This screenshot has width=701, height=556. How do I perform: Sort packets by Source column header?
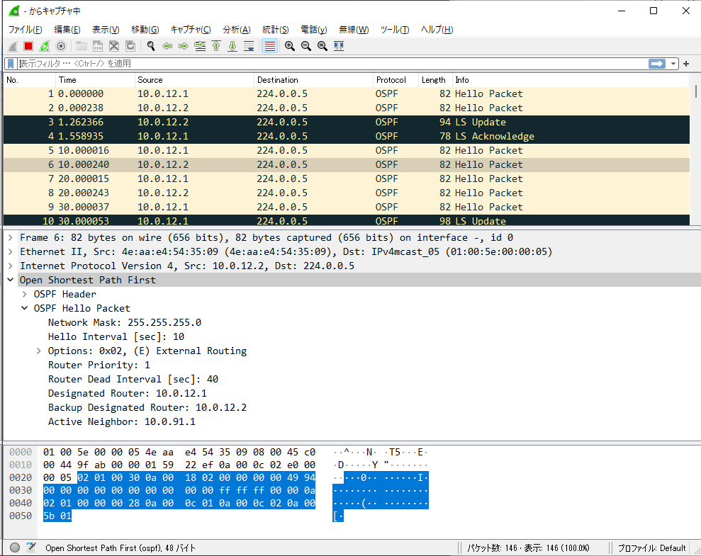tap(194, 80)
